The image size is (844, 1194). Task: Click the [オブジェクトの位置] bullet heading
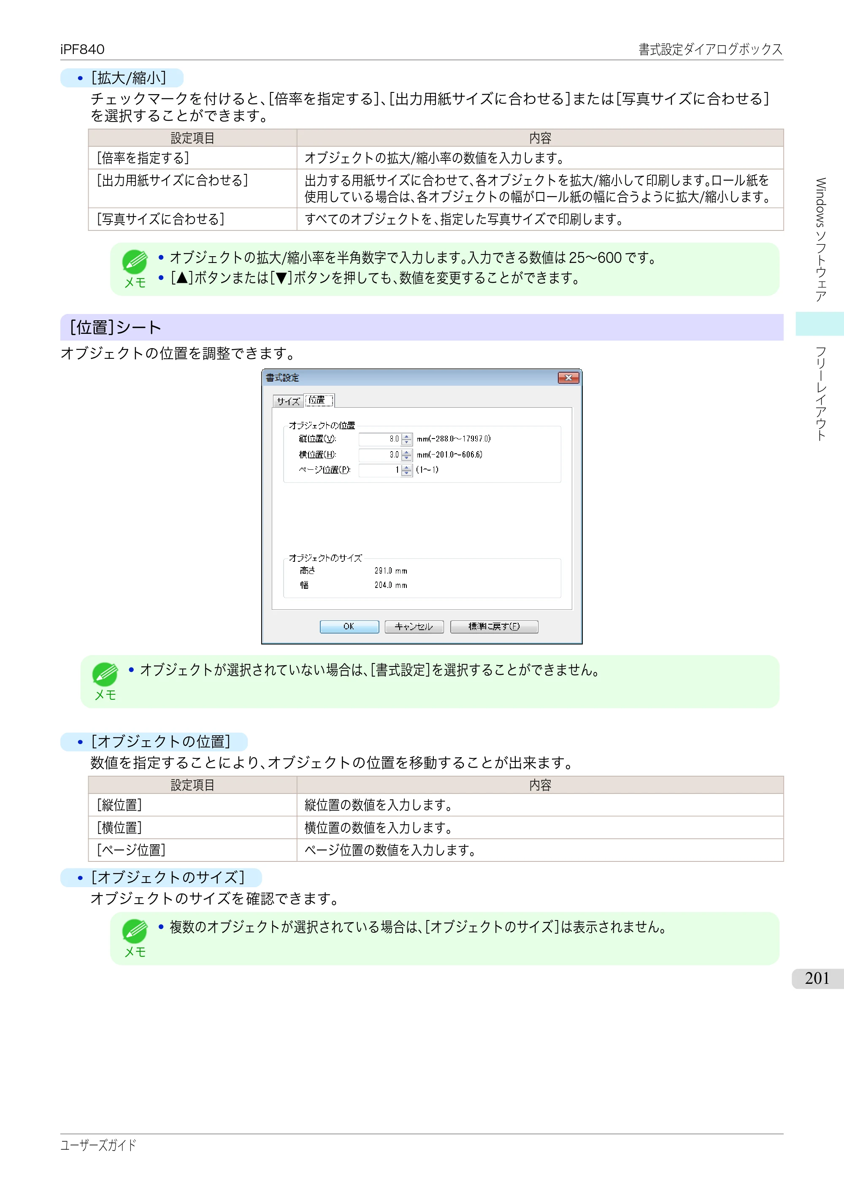161,742
